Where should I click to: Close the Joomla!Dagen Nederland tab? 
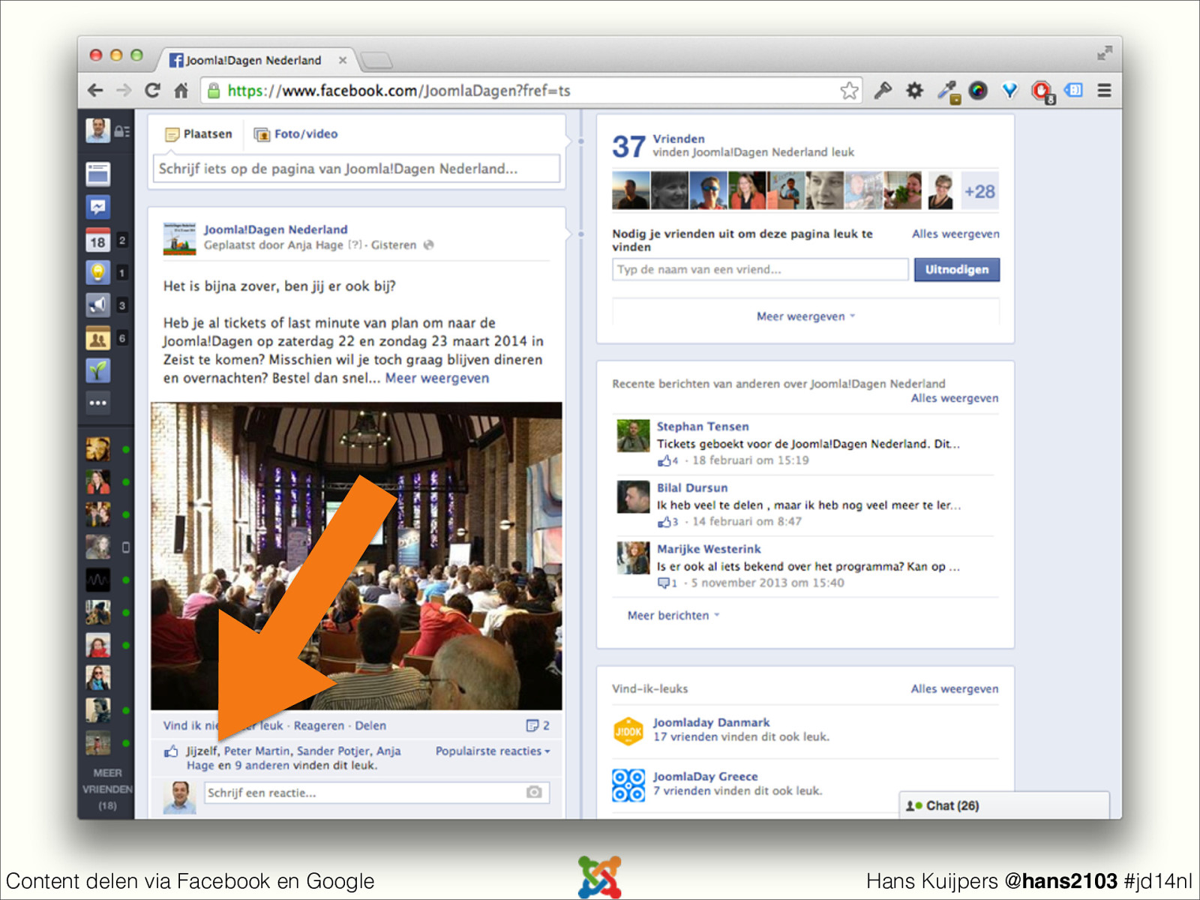click(x=343, y=60)
